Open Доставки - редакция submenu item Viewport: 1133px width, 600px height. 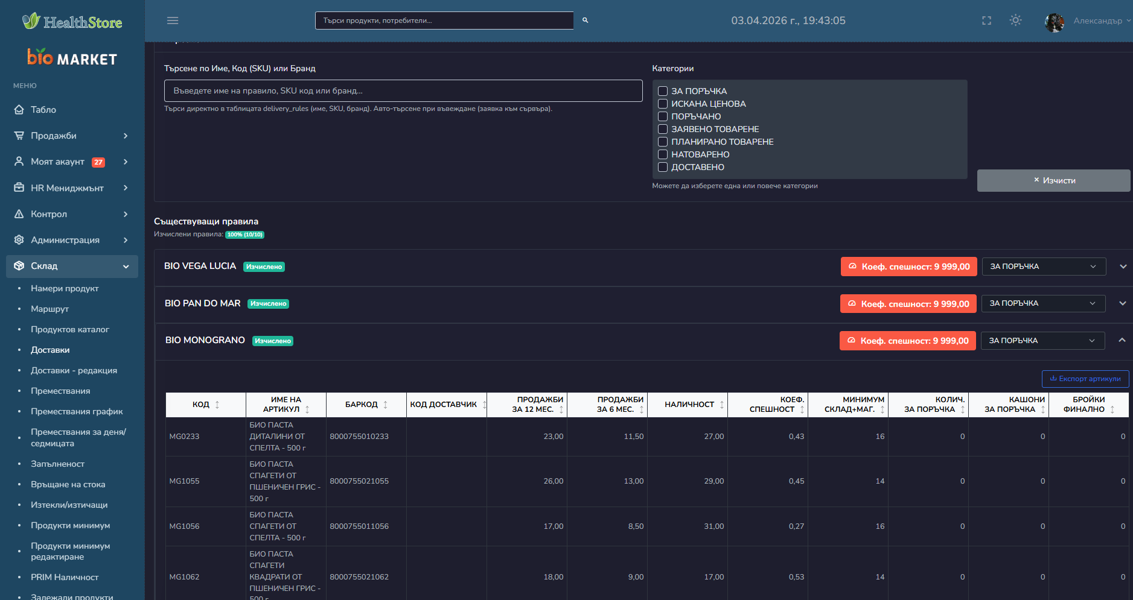(x=74, y=370)
